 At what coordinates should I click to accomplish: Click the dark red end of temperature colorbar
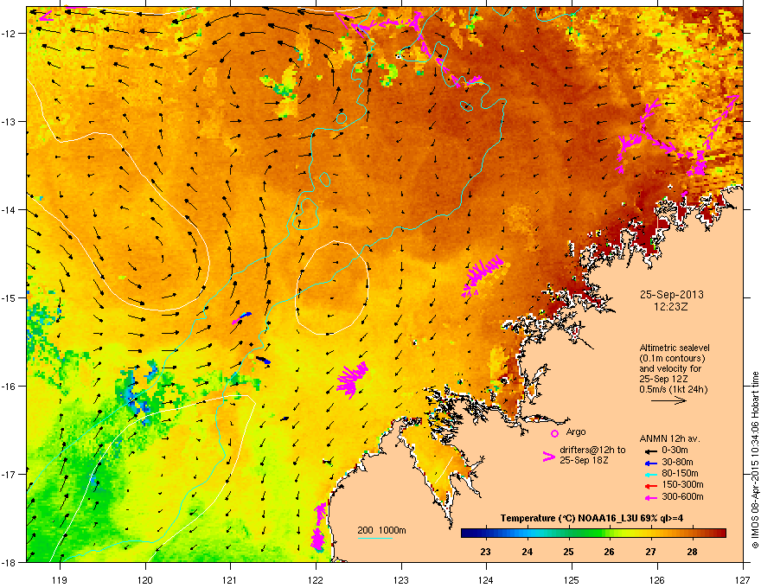click(719, 534)
